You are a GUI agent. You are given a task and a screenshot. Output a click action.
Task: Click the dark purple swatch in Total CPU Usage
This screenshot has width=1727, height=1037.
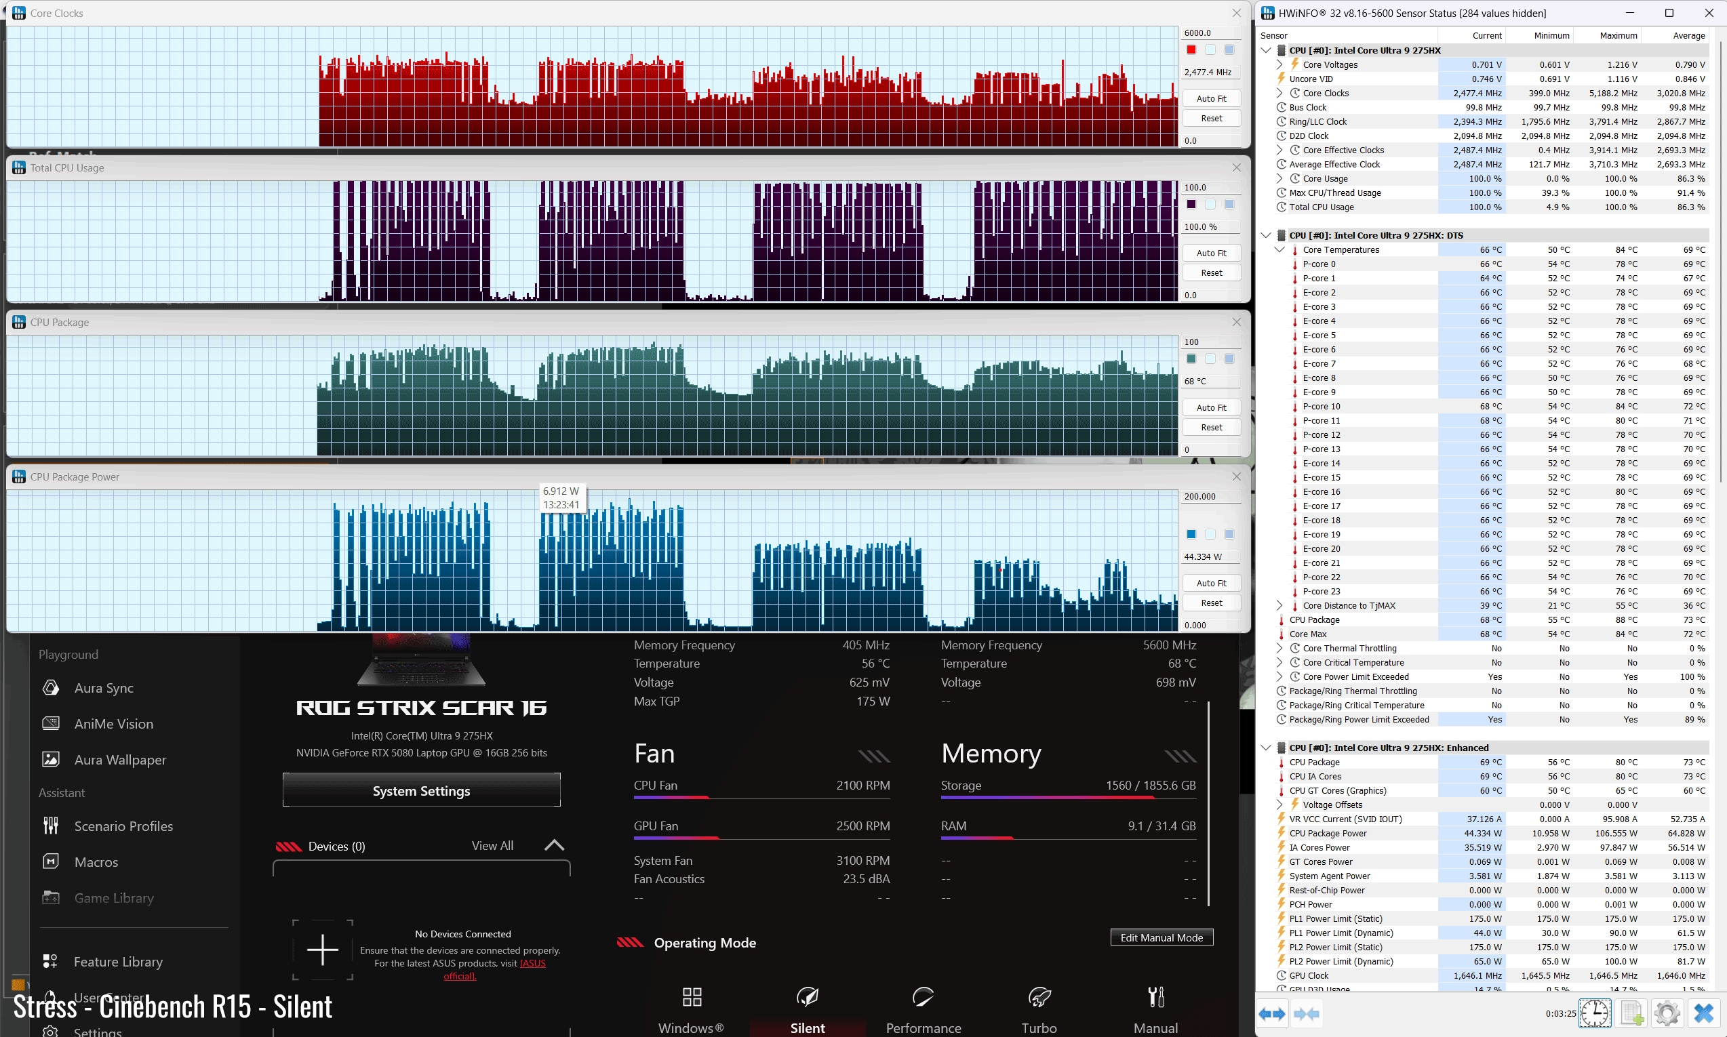(x=1191, y=204)
